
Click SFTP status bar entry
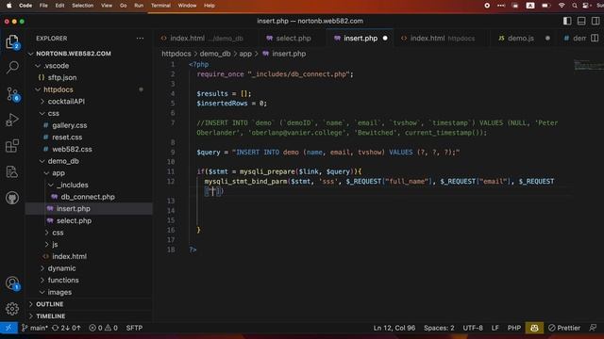click(134, 328)
